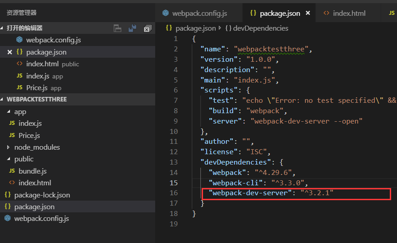The image size is (397, 243).
Task: Toggle the editor layout icon in open editors
Action: point(117,28)
